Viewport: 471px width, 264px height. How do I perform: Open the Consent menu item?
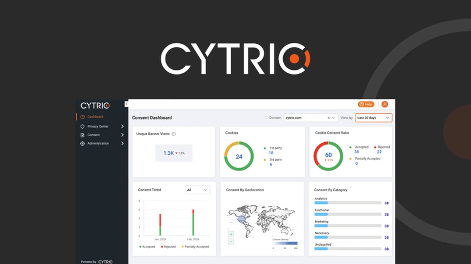[93, 135]
